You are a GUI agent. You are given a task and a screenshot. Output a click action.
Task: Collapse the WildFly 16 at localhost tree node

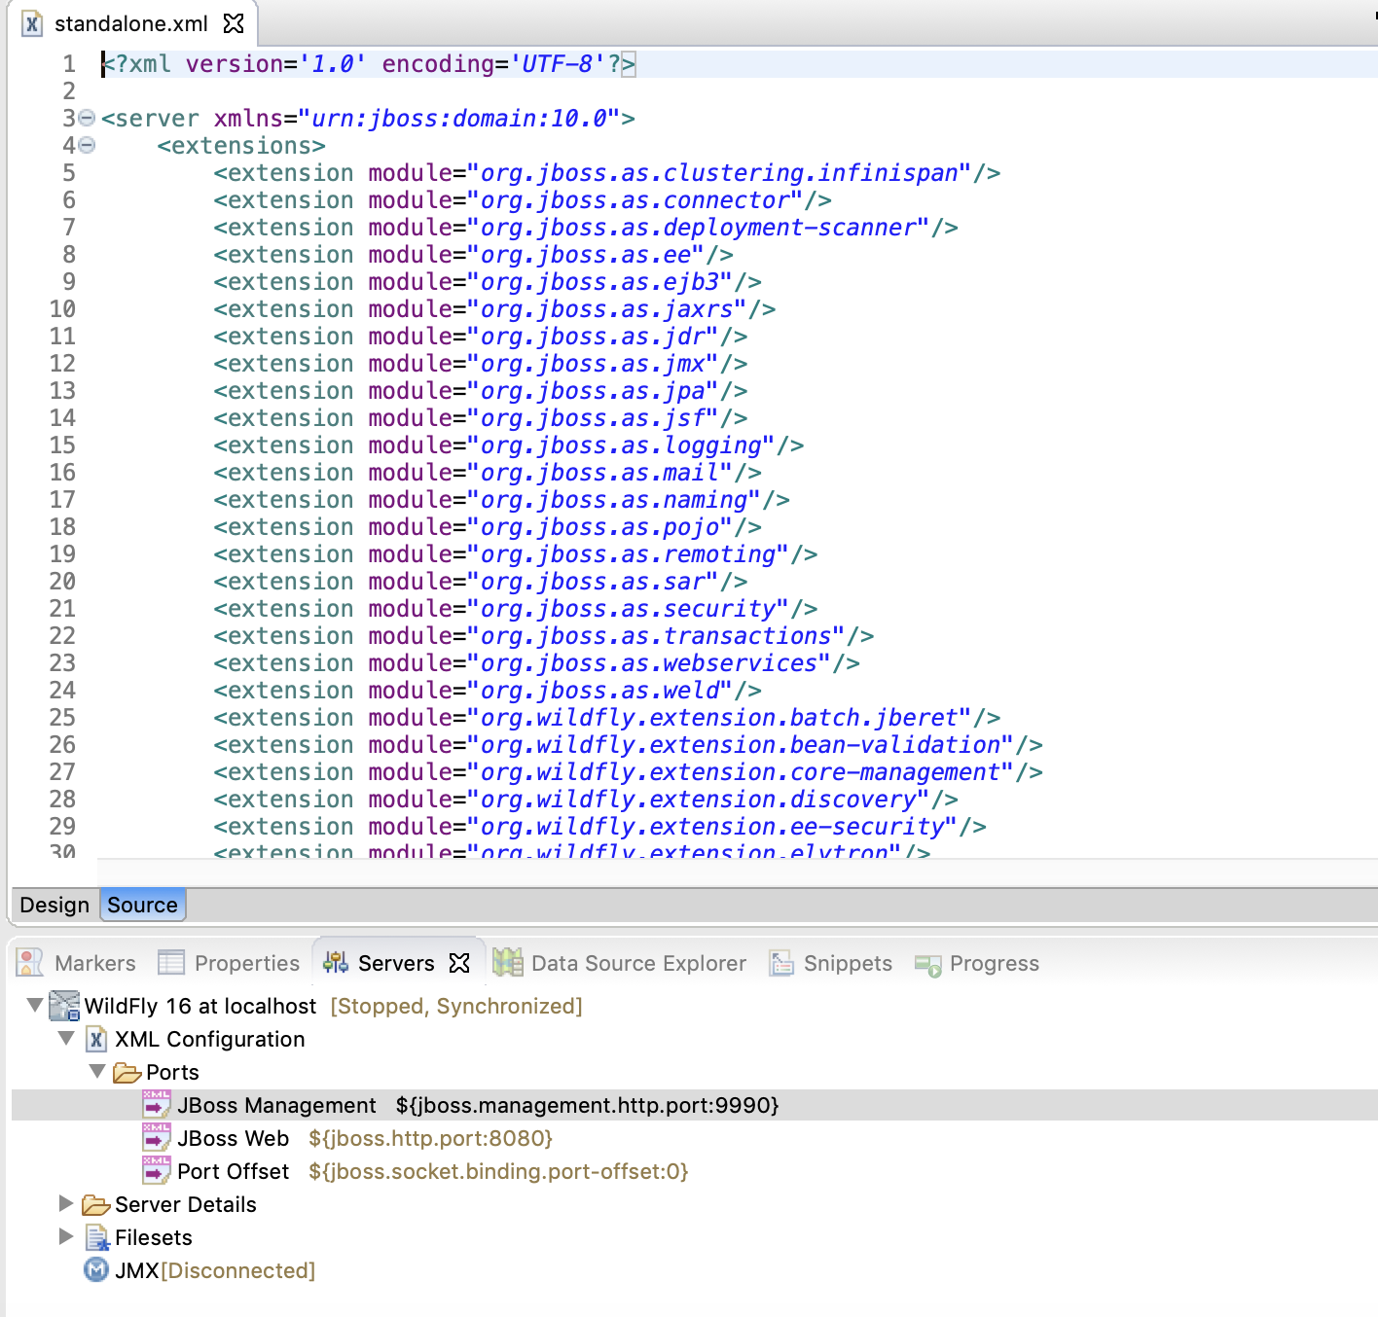35,1004
